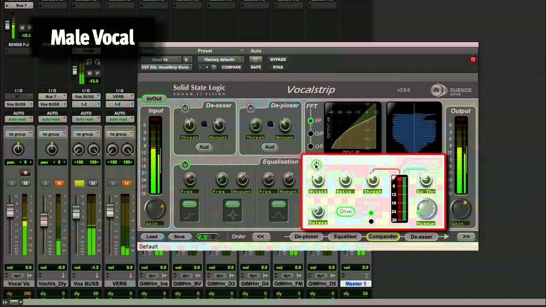Image resolution: width=546 pixels, height=307 pixels.
Task: Open the factory default preset dropdown
Action: (x=221, y=60)
